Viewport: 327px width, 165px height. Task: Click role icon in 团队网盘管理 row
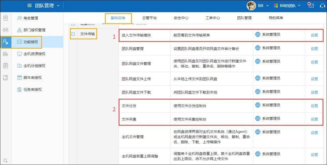click(258, 48)
